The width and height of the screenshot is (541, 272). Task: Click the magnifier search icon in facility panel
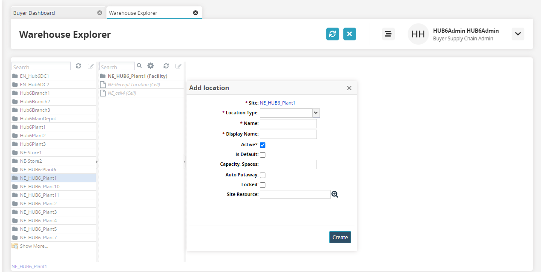coord(139,66)
